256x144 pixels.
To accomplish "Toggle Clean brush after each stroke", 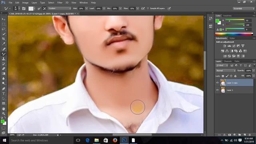I will pyautogui.click(x=44, y=8).
